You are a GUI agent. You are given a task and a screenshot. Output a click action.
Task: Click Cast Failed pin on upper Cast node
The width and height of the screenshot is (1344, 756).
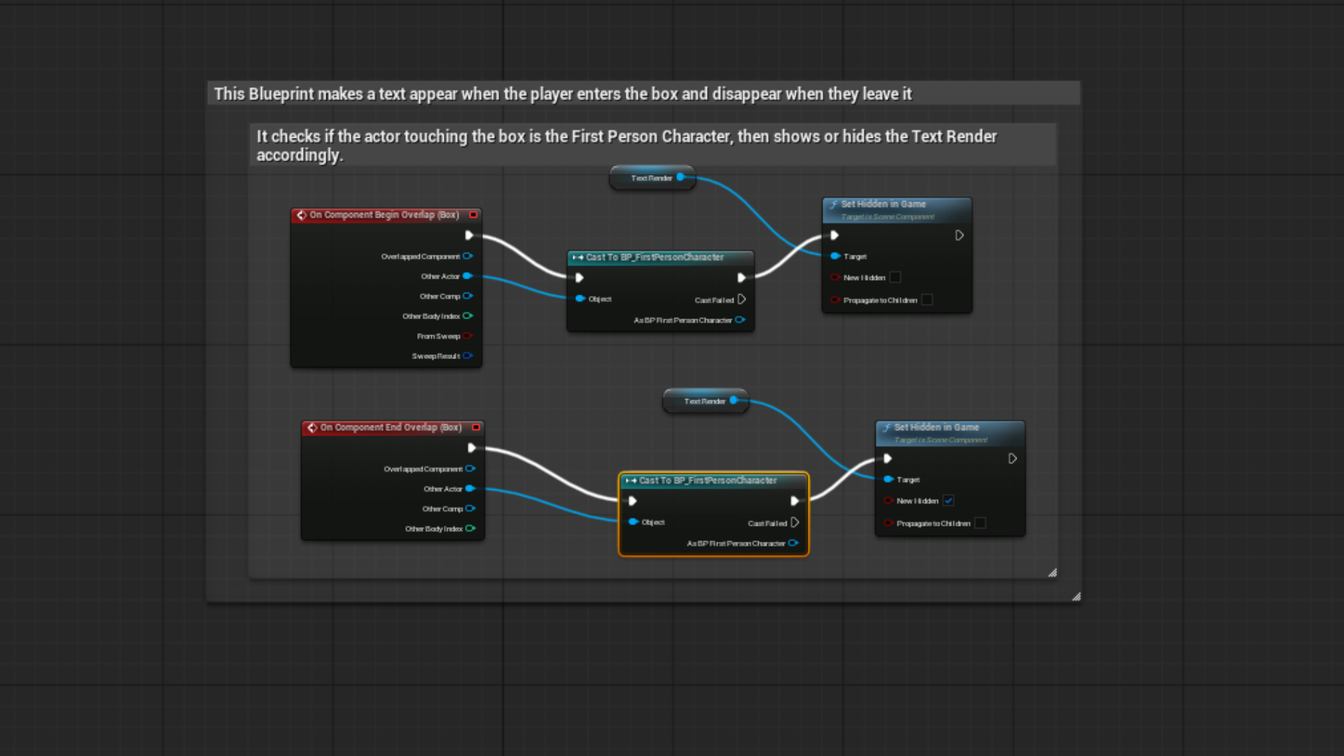pyautogui.click(x=741, y=300)
